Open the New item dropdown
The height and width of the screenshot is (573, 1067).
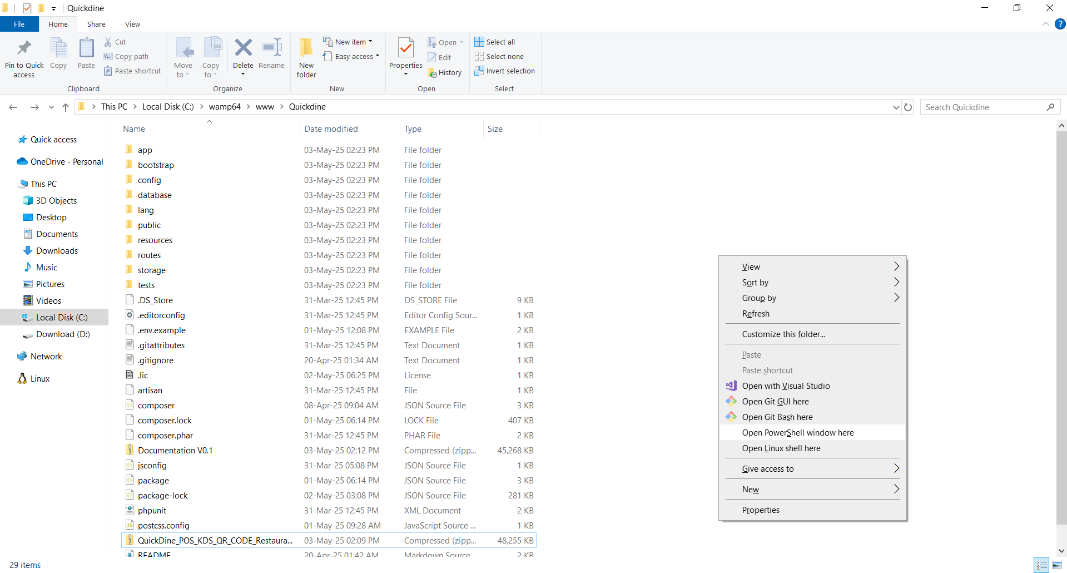(x=348, y=42)
